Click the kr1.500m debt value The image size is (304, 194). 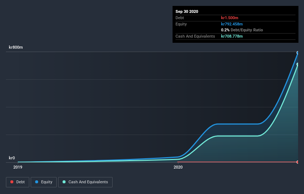click(230, 18)
